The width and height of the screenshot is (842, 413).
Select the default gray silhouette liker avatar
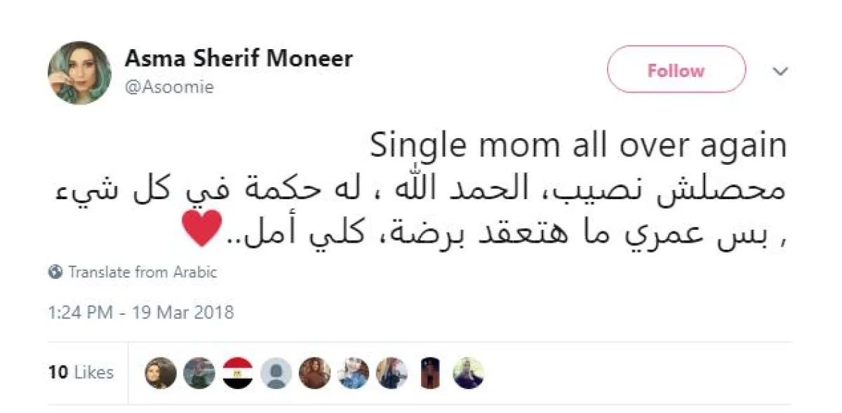276,373
